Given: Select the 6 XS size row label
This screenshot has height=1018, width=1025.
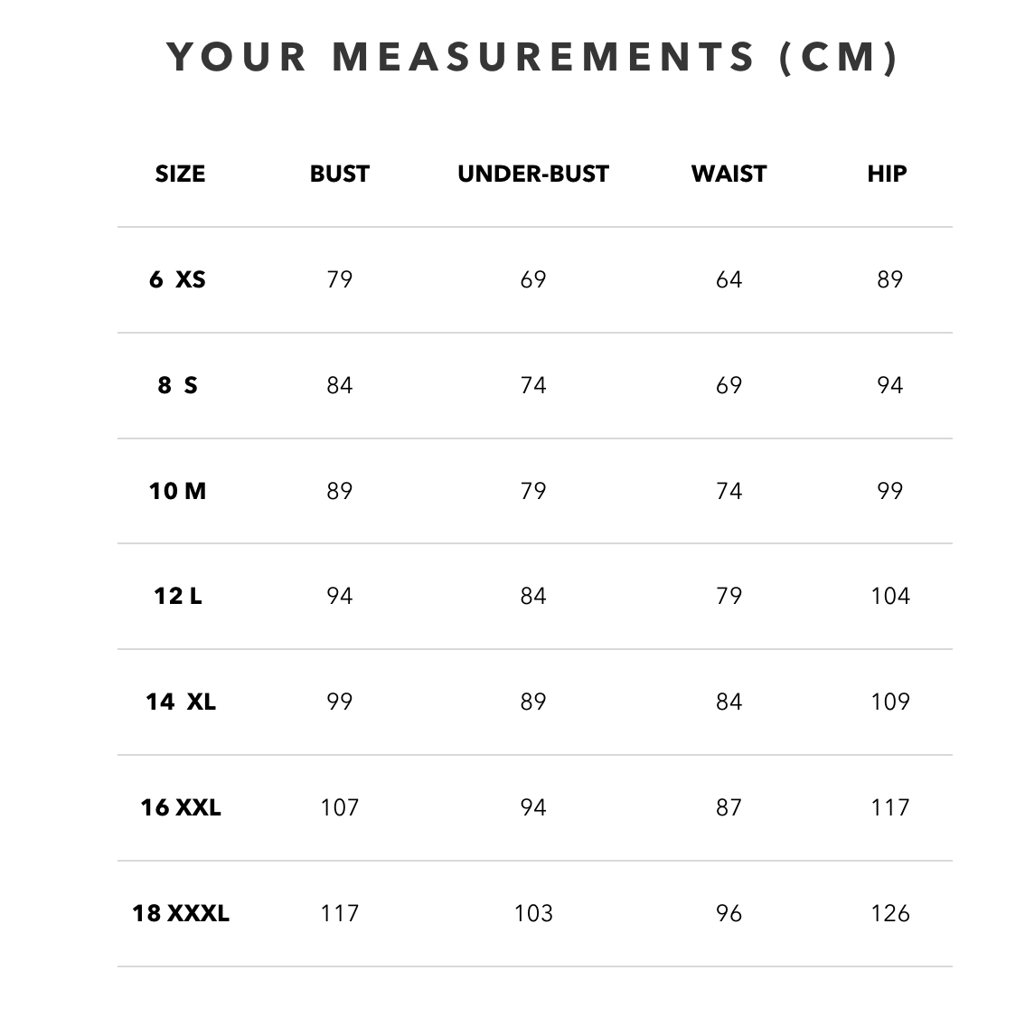Looking at the screenshot, I should 178,279.
